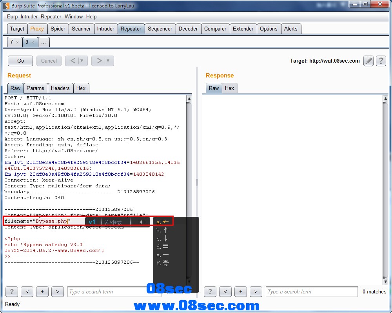
Task: Select the Request Params tab
Action: [35, 88]
